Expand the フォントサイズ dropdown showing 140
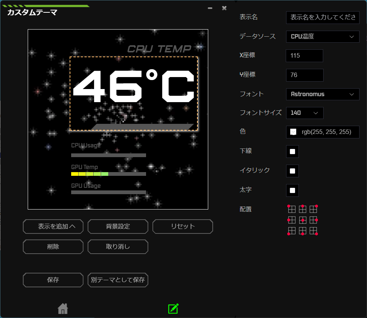Viewport: 367px width, 318px height. pos(304,113)
